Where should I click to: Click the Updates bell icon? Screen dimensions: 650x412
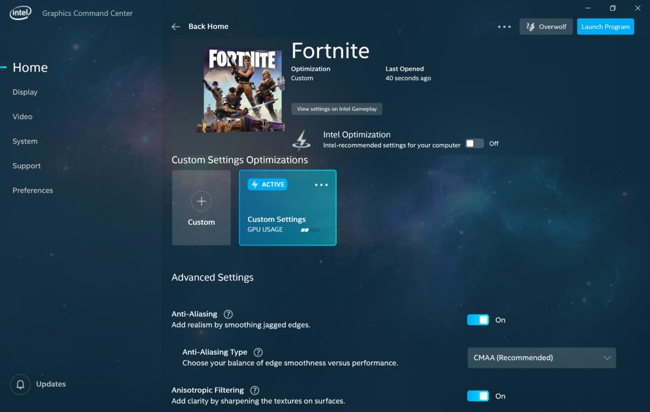(x=20, y=384)
